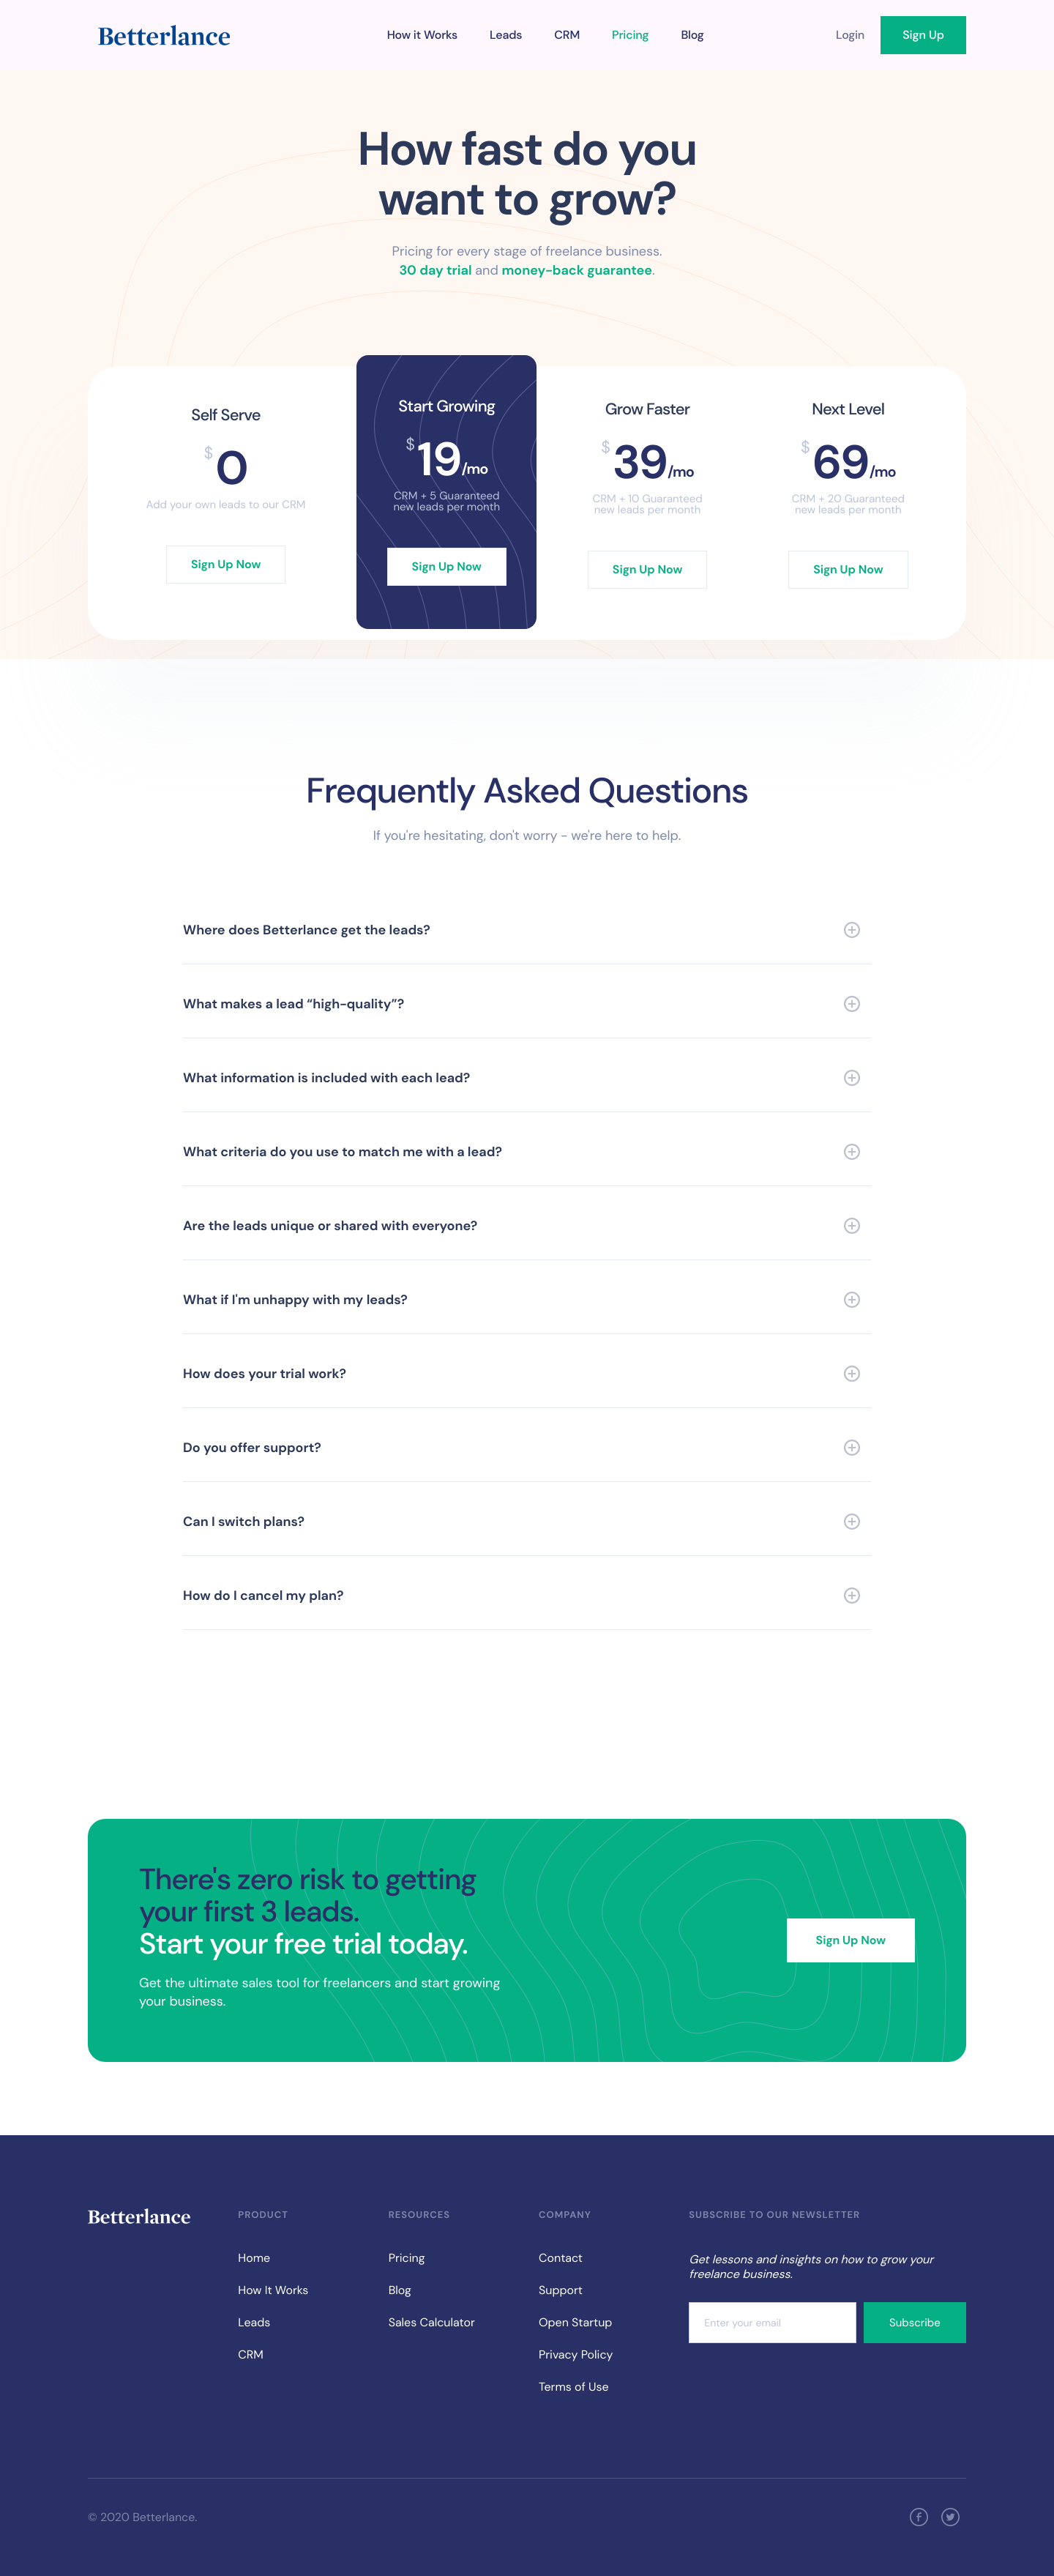Click the green Sign Up header button
This screenshot has height=2576, width=1054.
tap(922, 35)
